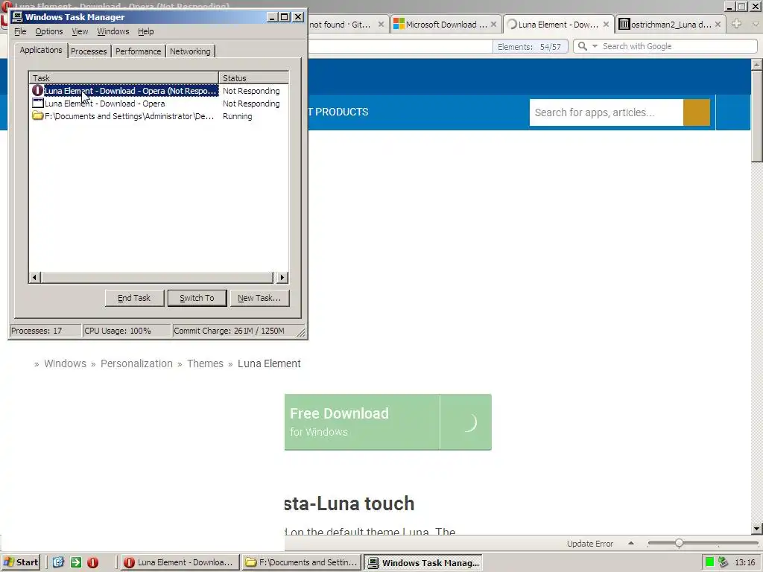763x572 pixels.
Task: Click the 13:16 system clock
Action: 745,562
